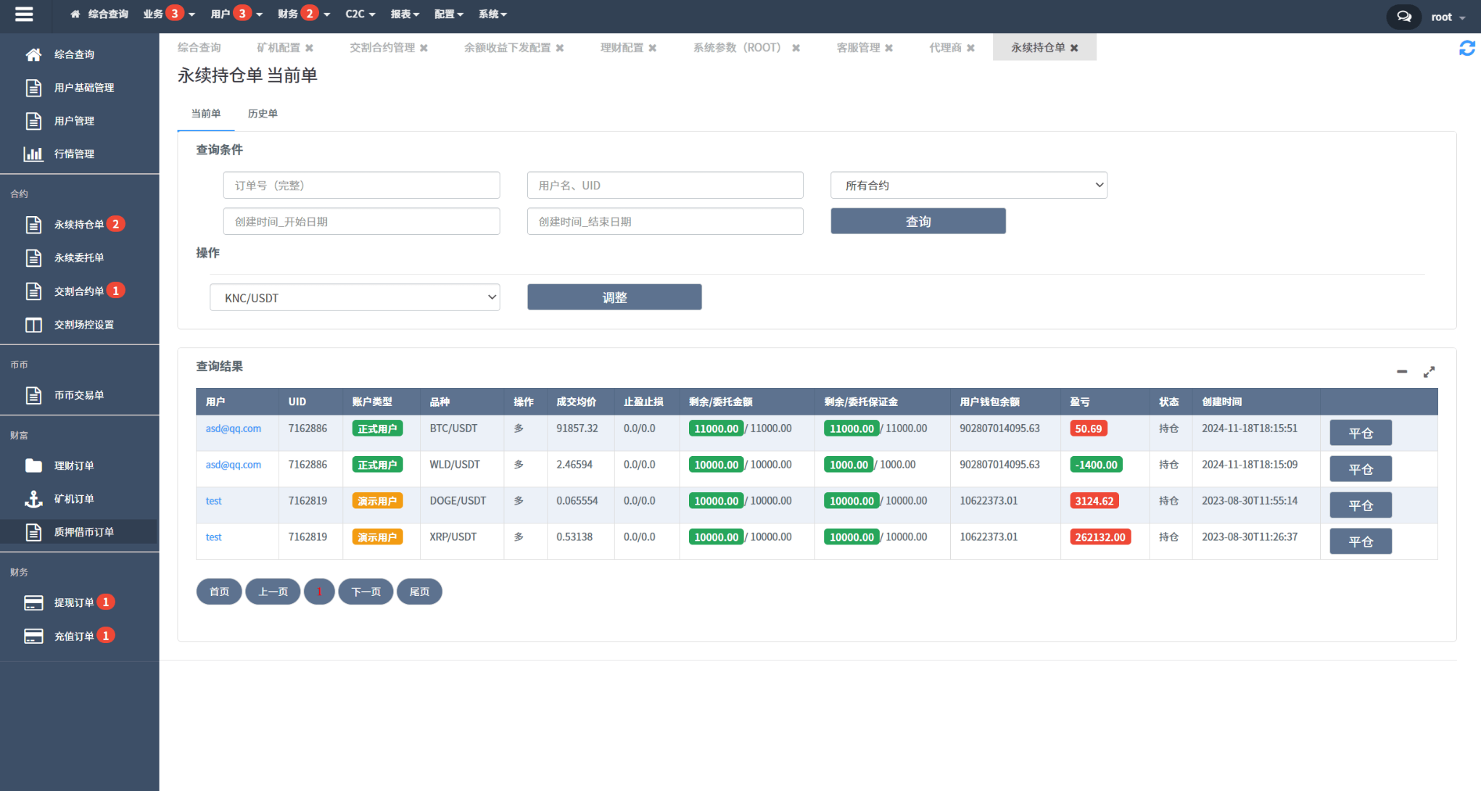Image resolution: width=1481 pixels, height=791 pixels.
Task: Click the document icon for 永续委托单
Action: click(x=33, y=258)
